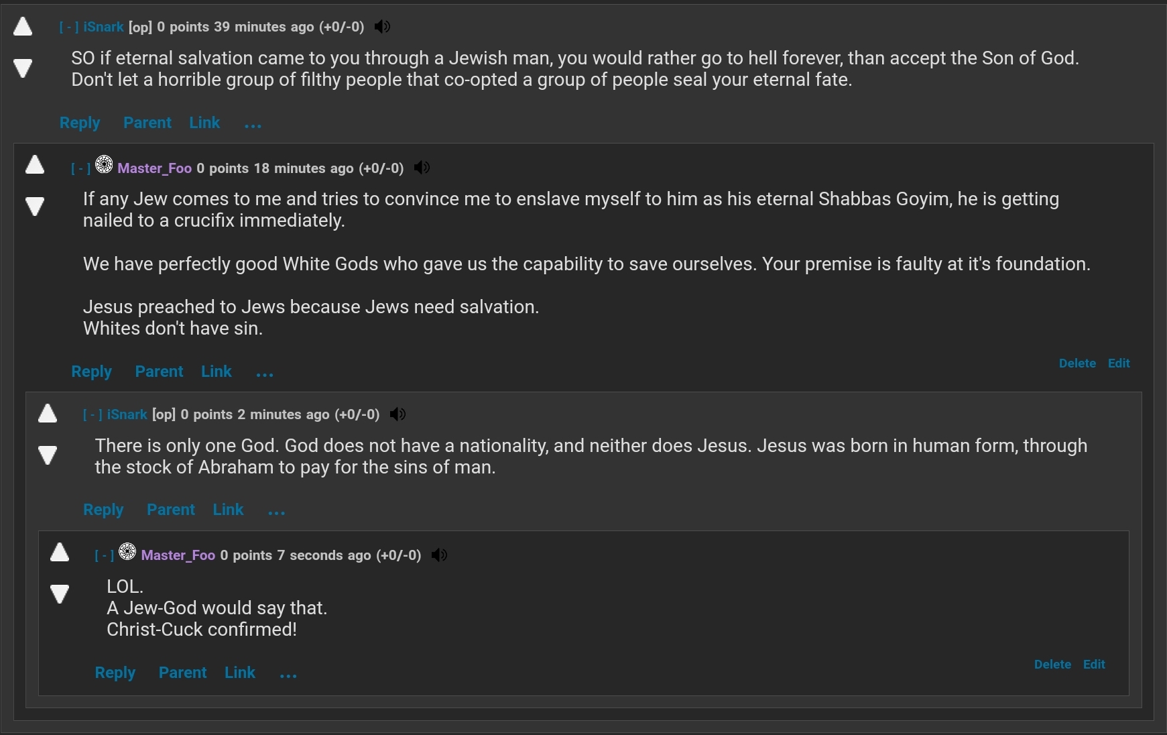Collapse iSnark's 2 minutes ago comment

[93, 415]
